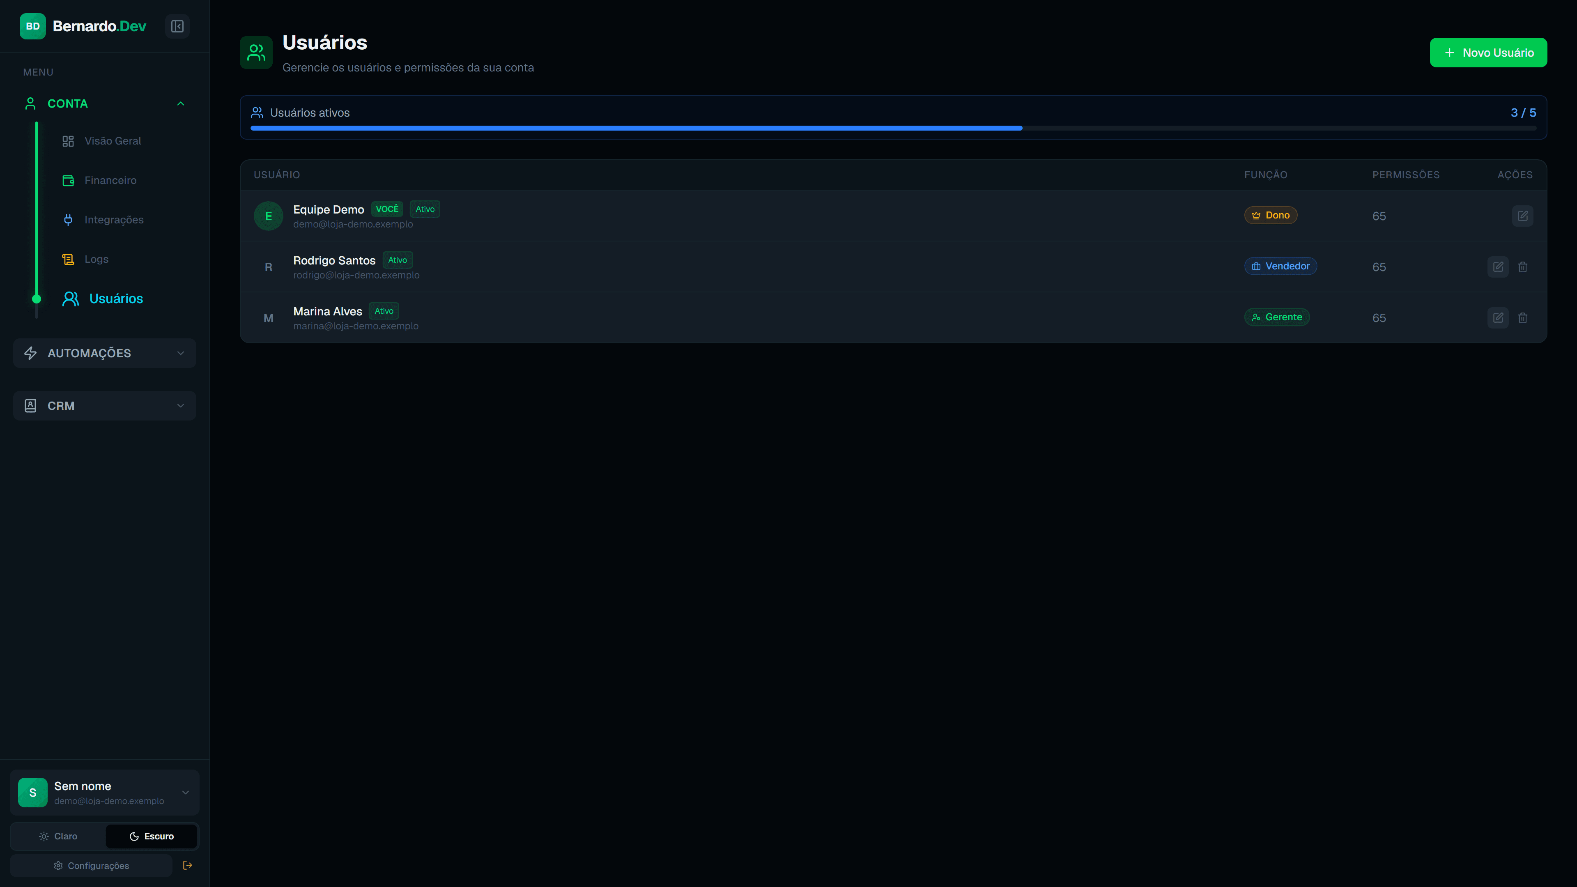Collapse the sidebar with the panel icon
This screenshot has height=887, width=1577.
177,26
